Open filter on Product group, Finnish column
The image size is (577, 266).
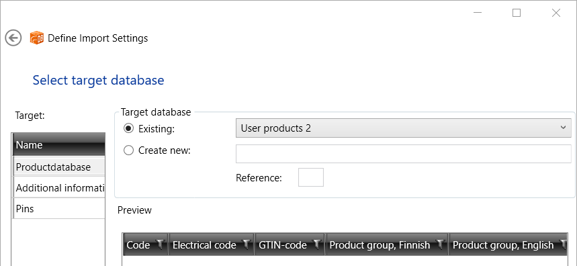(x=440, y=245)
